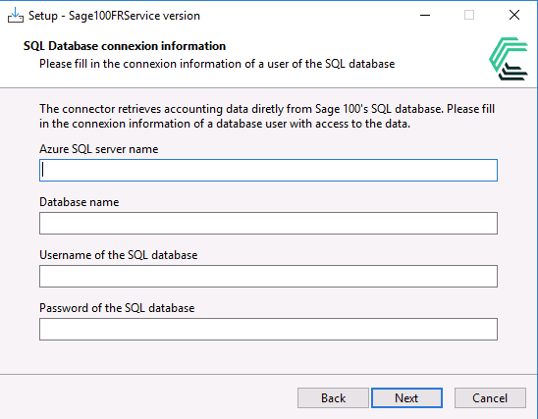Click the 'SQL Database connexion information' heading

tap(125, 46)
